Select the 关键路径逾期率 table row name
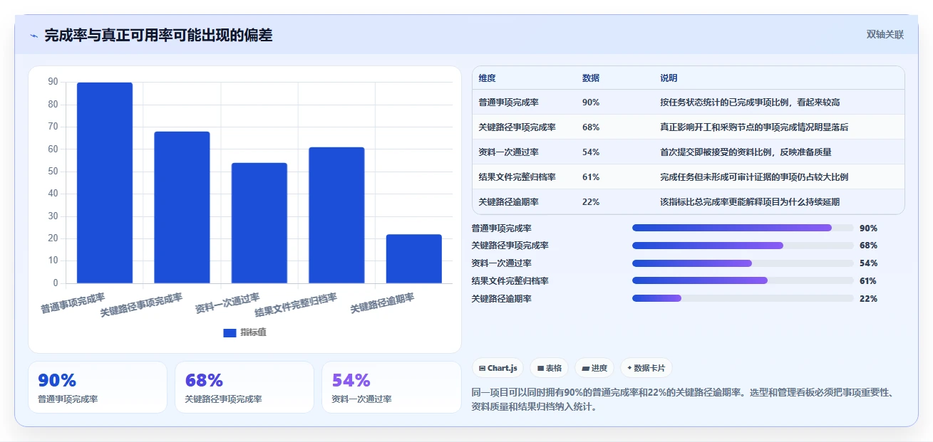The width and height of the screenshot is (933, 442). tap(509, 202)
